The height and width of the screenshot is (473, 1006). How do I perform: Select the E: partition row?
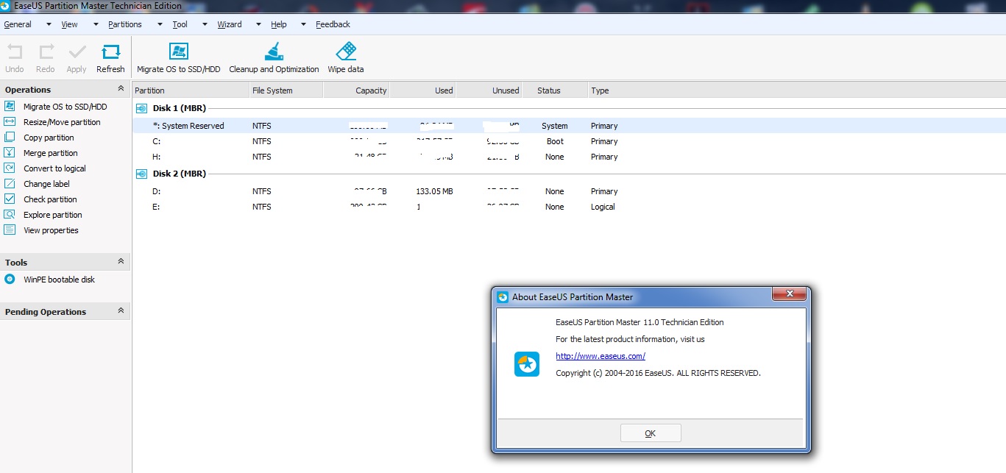[569, 207]
